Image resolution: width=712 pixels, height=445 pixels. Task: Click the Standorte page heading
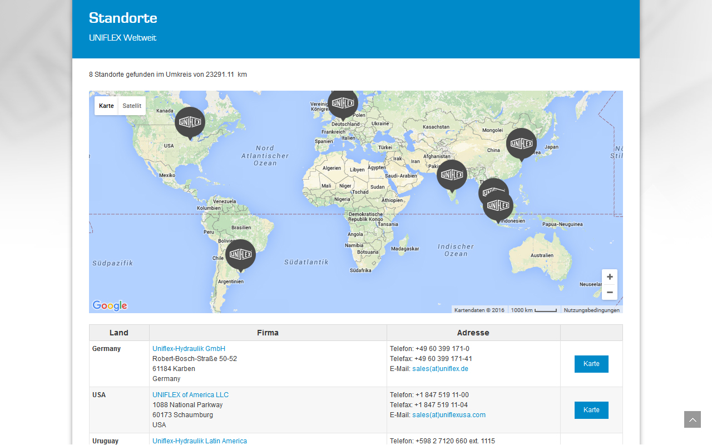click(x=123, y=18)
